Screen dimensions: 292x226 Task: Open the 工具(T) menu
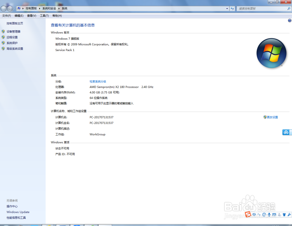pyautogui.click(x=44, y=16)
